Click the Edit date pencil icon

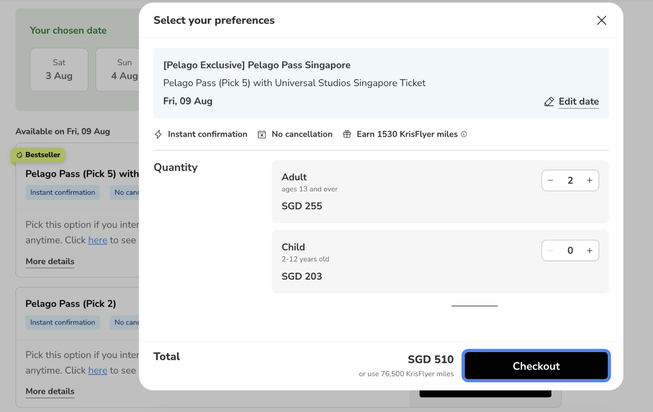tap(549, 102)
